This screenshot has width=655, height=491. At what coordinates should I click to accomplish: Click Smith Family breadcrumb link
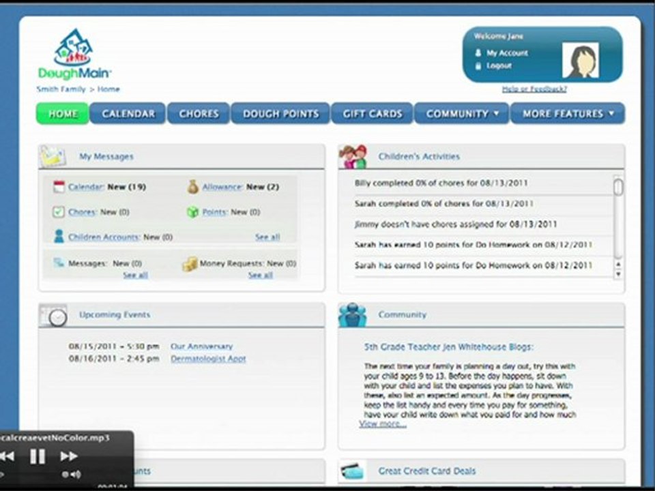coord(61,89)
